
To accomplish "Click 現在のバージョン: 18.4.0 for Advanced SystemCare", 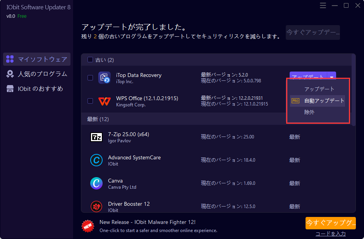I will pyautogui.click(x=228, y=160).
